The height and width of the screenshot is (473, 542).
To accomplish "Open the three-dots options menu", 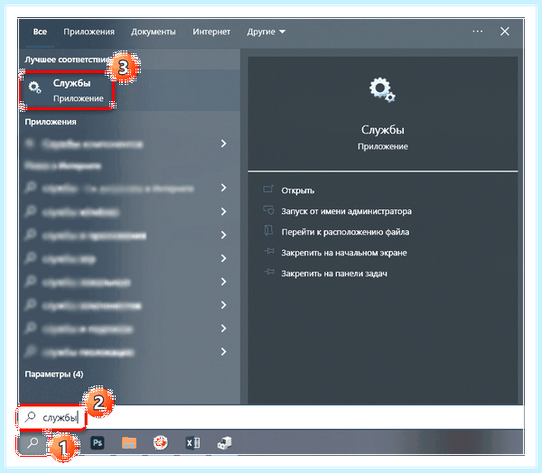I will coord(477,32).
